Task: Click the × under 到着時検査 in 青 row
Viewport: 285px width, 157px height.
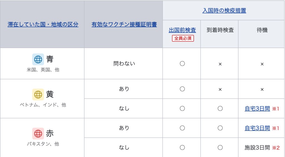Action: (x=220, y=64)
